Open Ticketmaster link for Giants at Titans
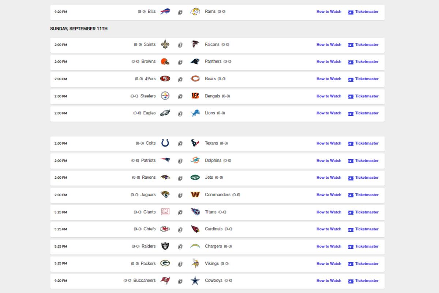Screen dimensions: 439x293 pyautogui.click(x=363, y=212)
